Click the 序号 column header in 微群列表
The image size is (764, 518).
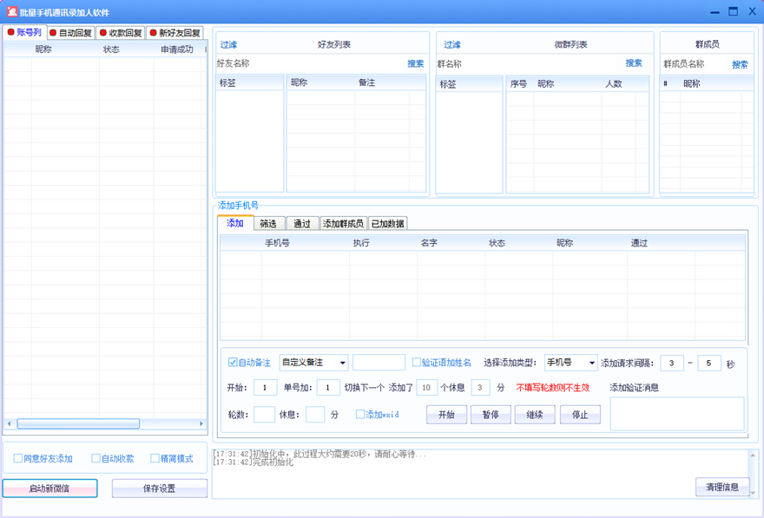coord(518,84)
